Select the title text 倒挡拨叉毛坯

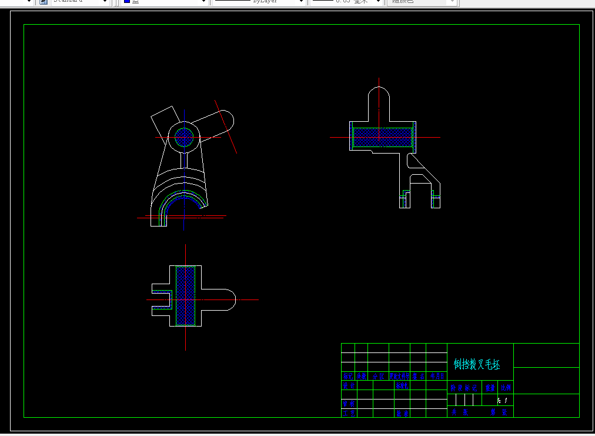coord(477,365)
